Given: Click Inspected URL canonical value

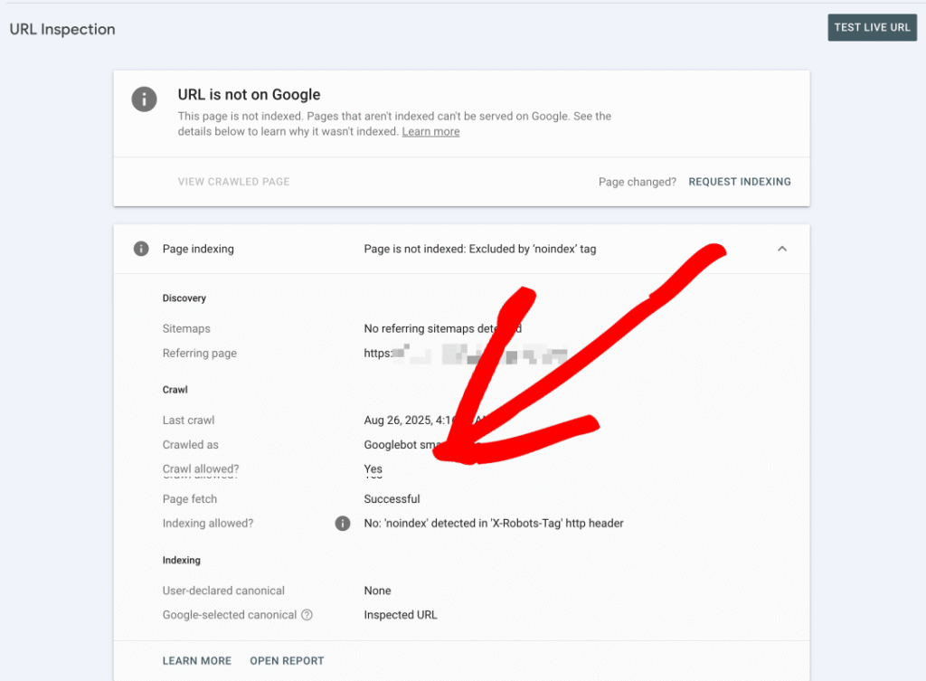Looking at the screenshot, I should [400, 615].
